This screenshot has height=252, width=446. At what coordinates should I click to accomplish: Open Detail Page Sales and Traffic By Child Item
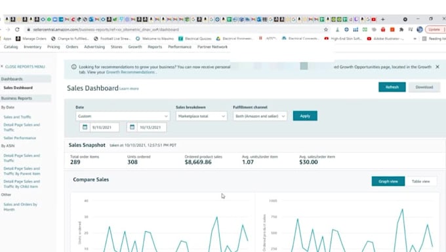[x=22, y=184]
